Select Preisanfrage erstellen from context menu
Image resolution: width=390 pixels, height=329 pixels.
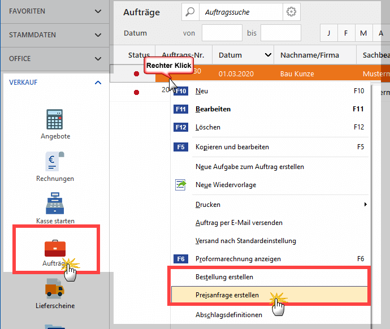click(x=227, y=295)
